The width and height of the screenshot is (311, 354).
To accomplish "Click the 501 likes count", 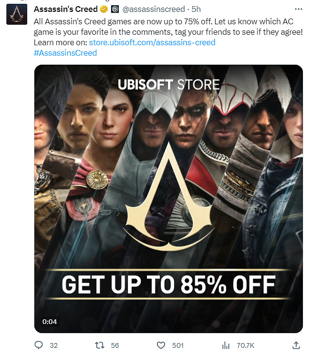I will point(178,345).
